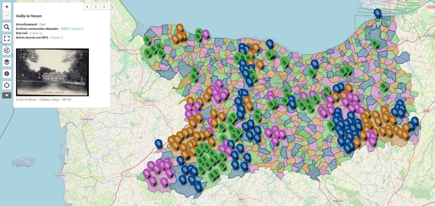This screenshot has height=206, width=435.
Task: Select the blue marker by the A 28 sign
Action: [415, 121]
